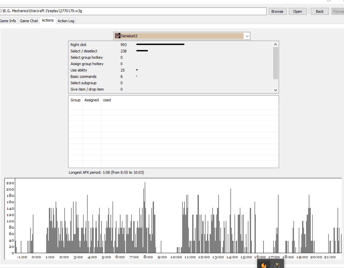Image resolution: width=344 pixels, height=268 pixels.
Task: Select the Deniska03 player combo box
Action: [x=182, y=36]
